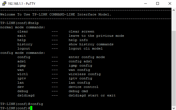Click the welcome banner text line
The width and height of the screenshot is (176, 110).
[56, 14]
